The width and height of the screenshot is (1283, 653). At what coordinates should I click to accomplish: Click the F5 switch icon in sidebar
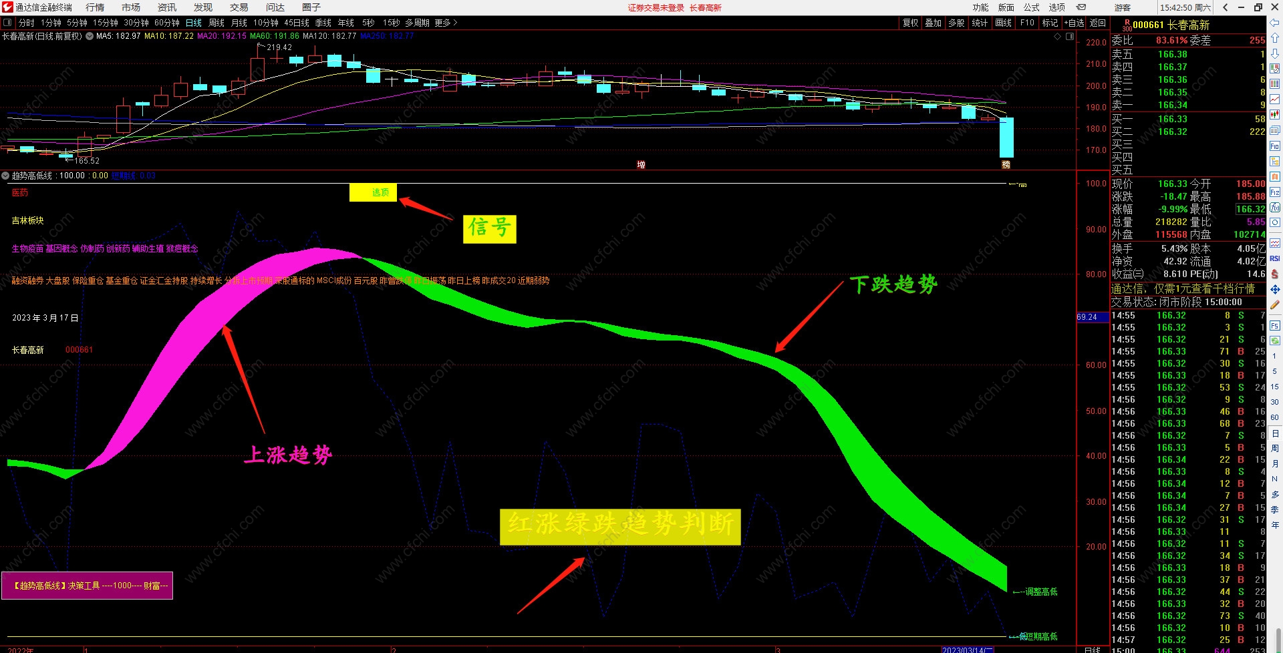[x=1275, y=326]
